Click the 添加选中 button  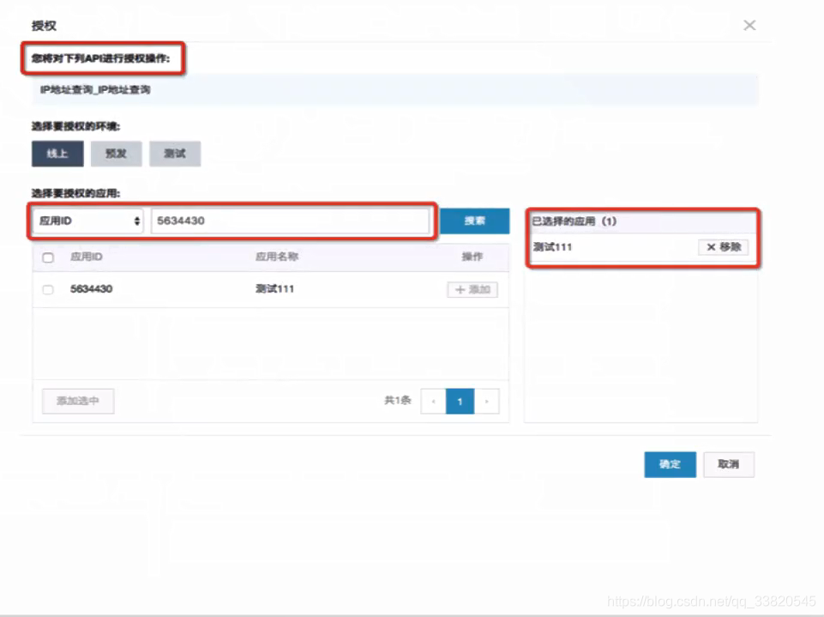78,401
